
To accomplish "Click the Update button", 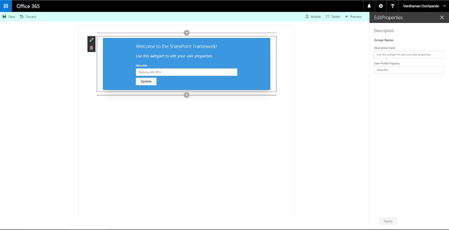I will 146,82.
